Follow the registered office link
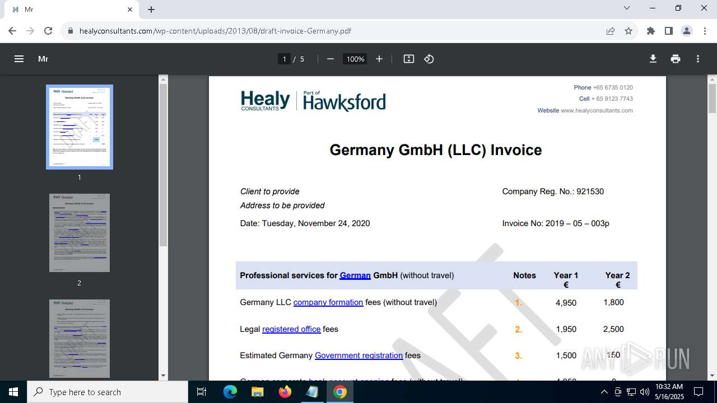The height and width of the screenshot is (403, 717). (291, 329)
